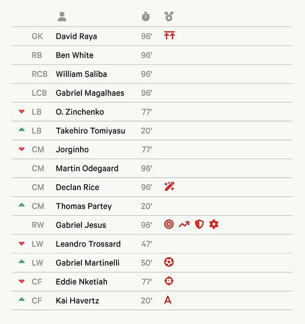Screen dimensions: 305x324
Task: Click Gabriel Jesus's target bullseye badge
Action: pos(169,224)
